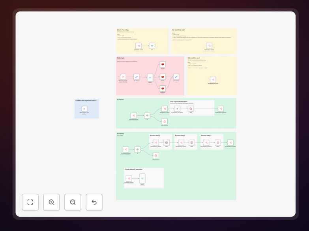Screen dimensions: 309x231
Task: Select the Switch node in Redis logic
Action: coord(150,78)
